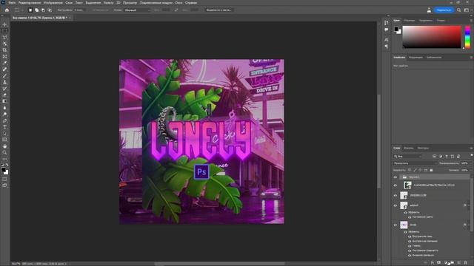The height and width of the screenshot is (266, 474).
Task: Switch to the Каналы tab
Action: 408,148
